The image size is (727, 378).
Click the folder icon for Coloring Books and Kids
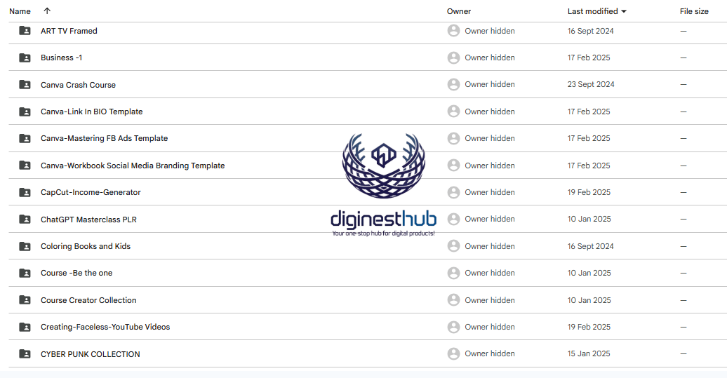(25, 246)
